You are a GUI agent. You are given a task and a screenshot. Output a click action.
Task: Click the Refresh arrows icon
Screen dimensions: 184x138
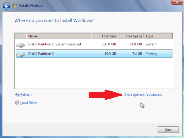17,95
